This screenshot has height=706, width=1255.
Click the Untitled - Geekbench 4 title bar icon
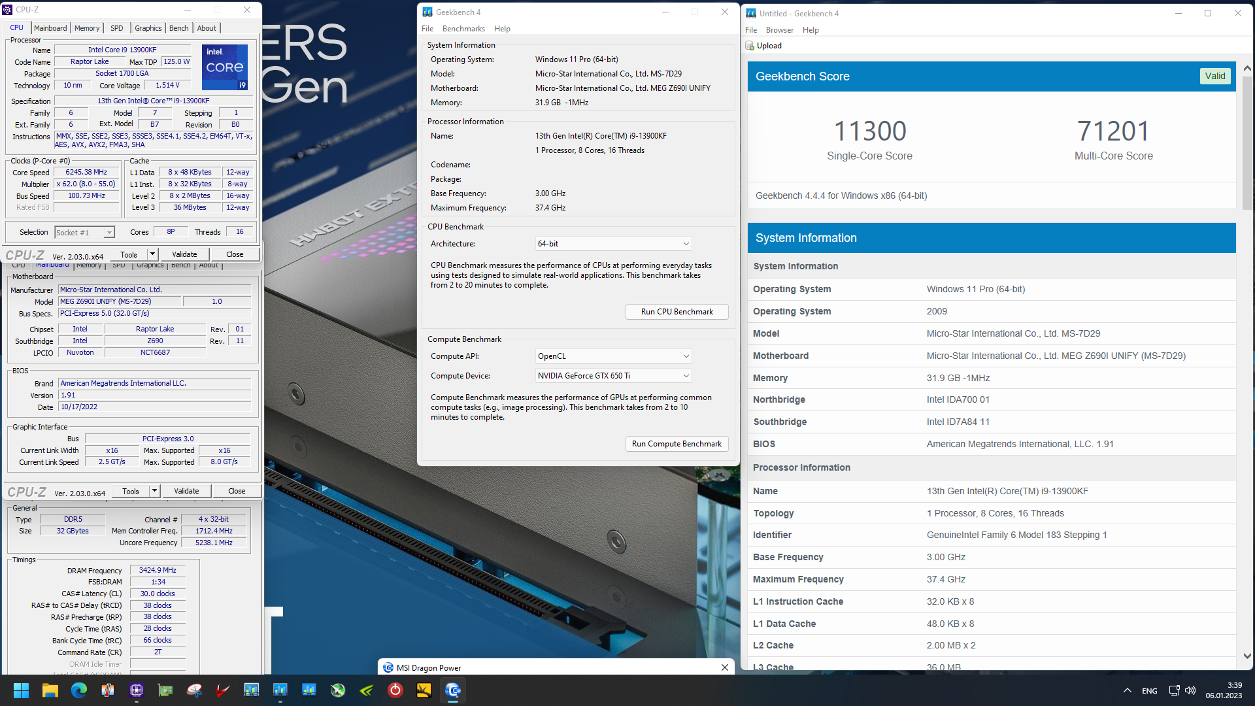(x=751, y=14)
